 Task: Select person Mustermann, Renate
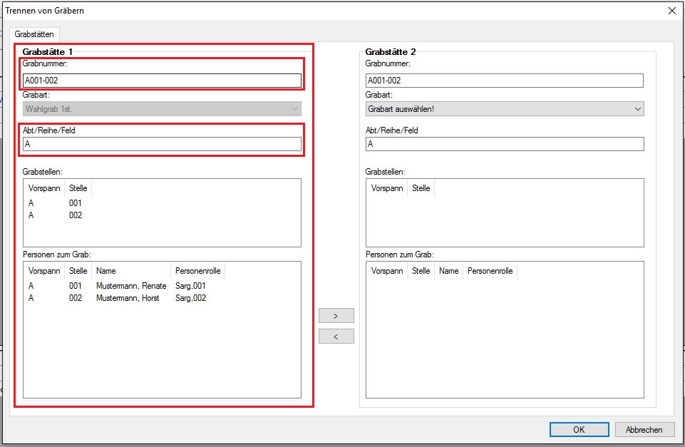click(x=130, y=286)
